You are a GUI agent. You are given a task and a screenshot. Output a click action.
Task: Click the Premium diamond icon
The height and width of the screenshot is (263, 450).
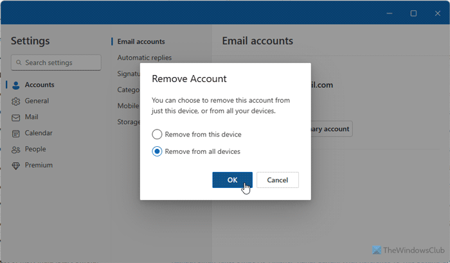pyautogui.click(x=16, y=165)
